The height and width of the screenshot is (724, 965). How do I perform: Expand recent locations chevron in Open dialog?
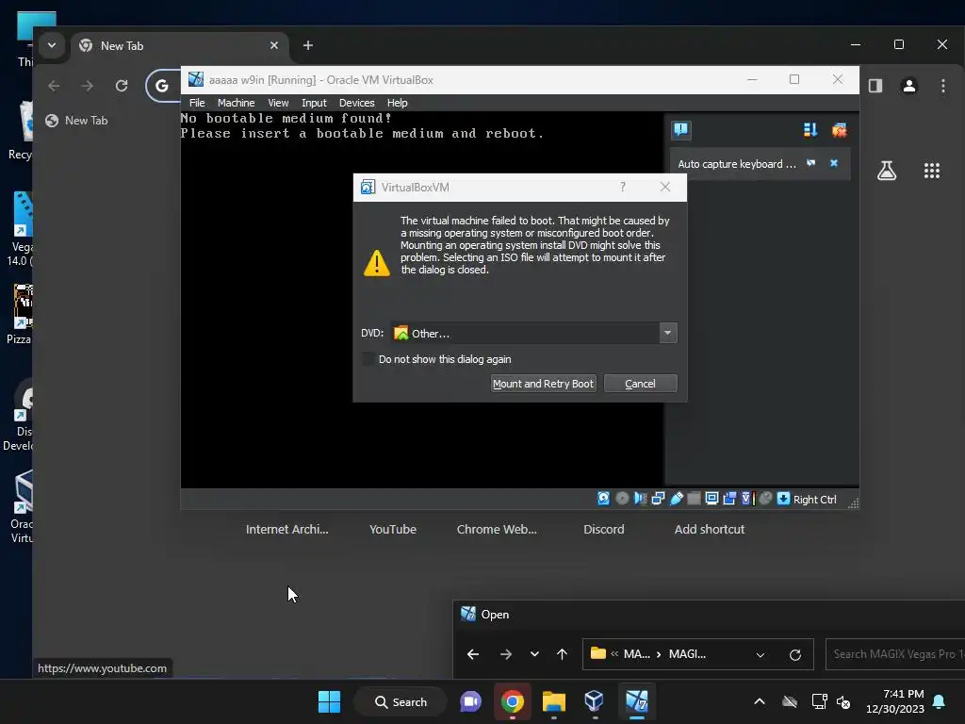[x=534, y=654]
